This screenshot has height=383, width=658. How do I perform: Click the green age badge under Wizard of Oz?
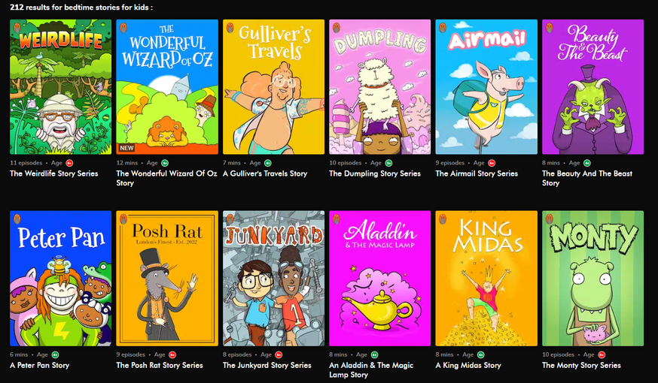[165, 163]
